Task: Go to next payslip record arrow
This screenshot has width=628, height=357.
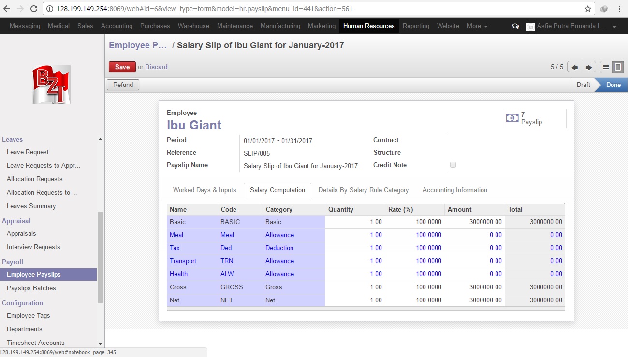Action: 588,67
